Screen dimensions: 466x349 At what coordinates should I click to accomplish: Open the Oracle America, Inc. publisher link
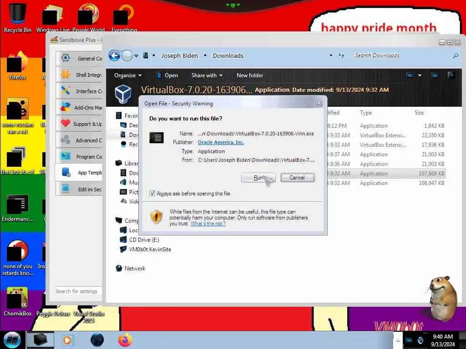(221, 142)
